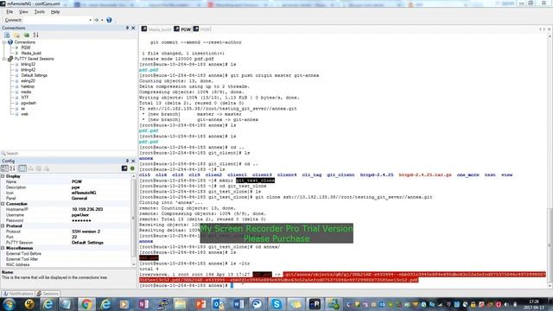Collapse the Miscellaneous property section

pos(3,248)
